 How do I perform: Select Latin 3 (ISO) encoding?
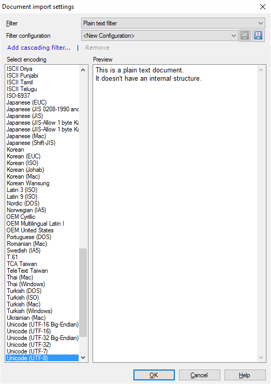pyautogui.click(x=42, y=190)
